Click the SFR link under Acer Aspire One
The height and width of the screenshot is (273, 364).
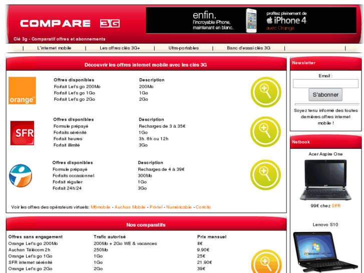tap(336, 206)
